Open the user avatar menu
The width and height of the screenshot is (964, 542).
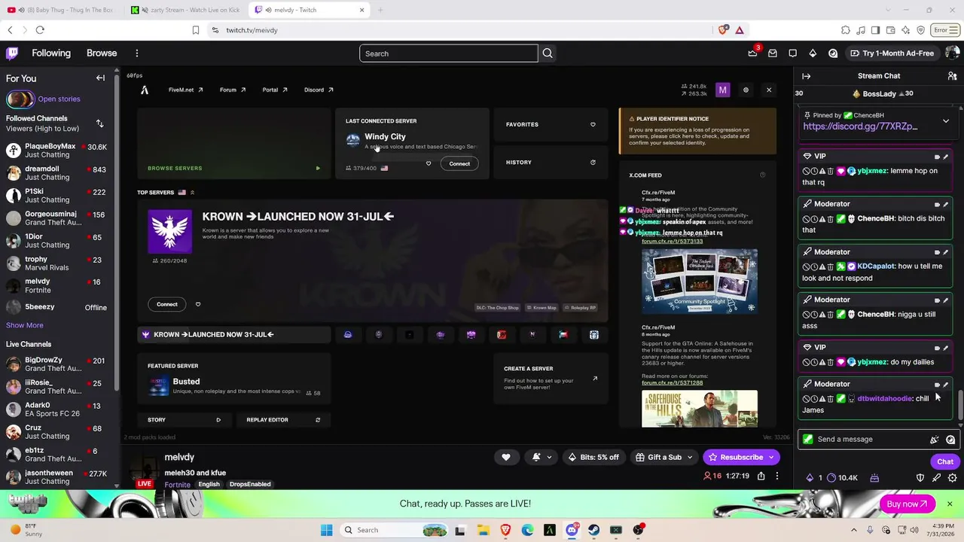point(952,53)
